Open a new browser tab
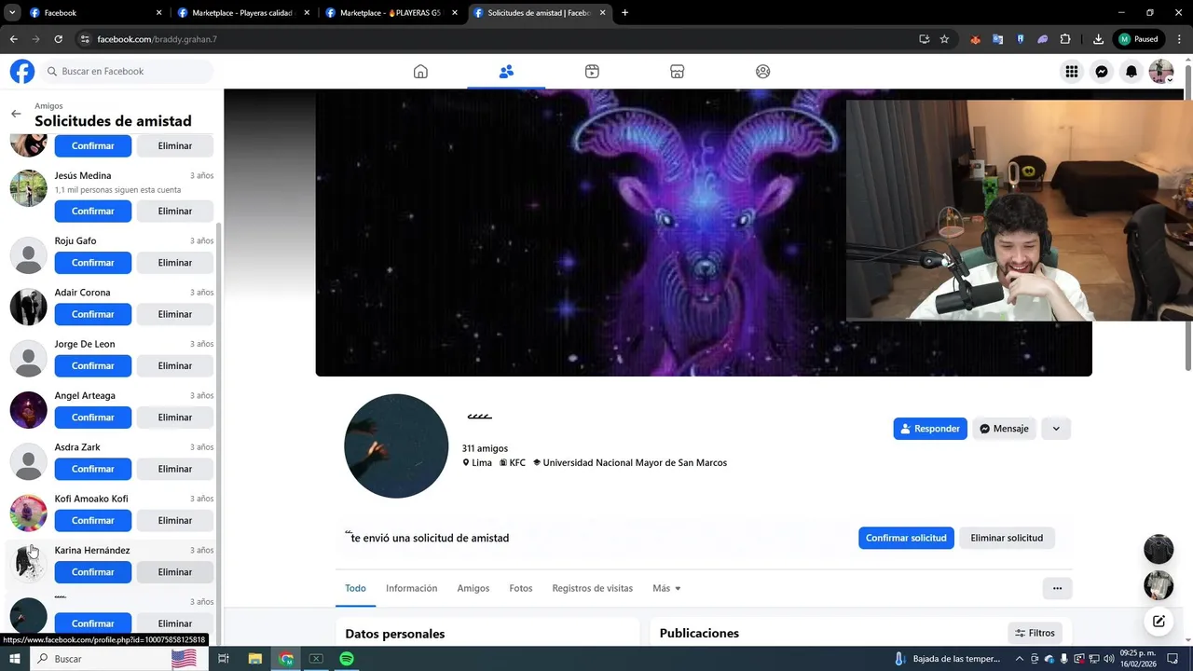This screenshot has height=671, width=1193. 624,13
